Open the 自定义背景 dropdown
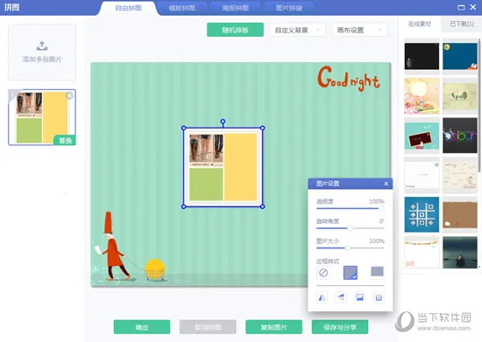 (x=297, y=30)
